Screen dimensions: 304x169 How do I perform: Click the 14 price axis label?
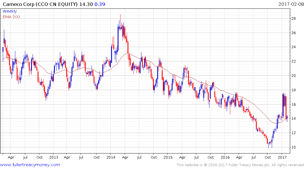click(294, 119)
